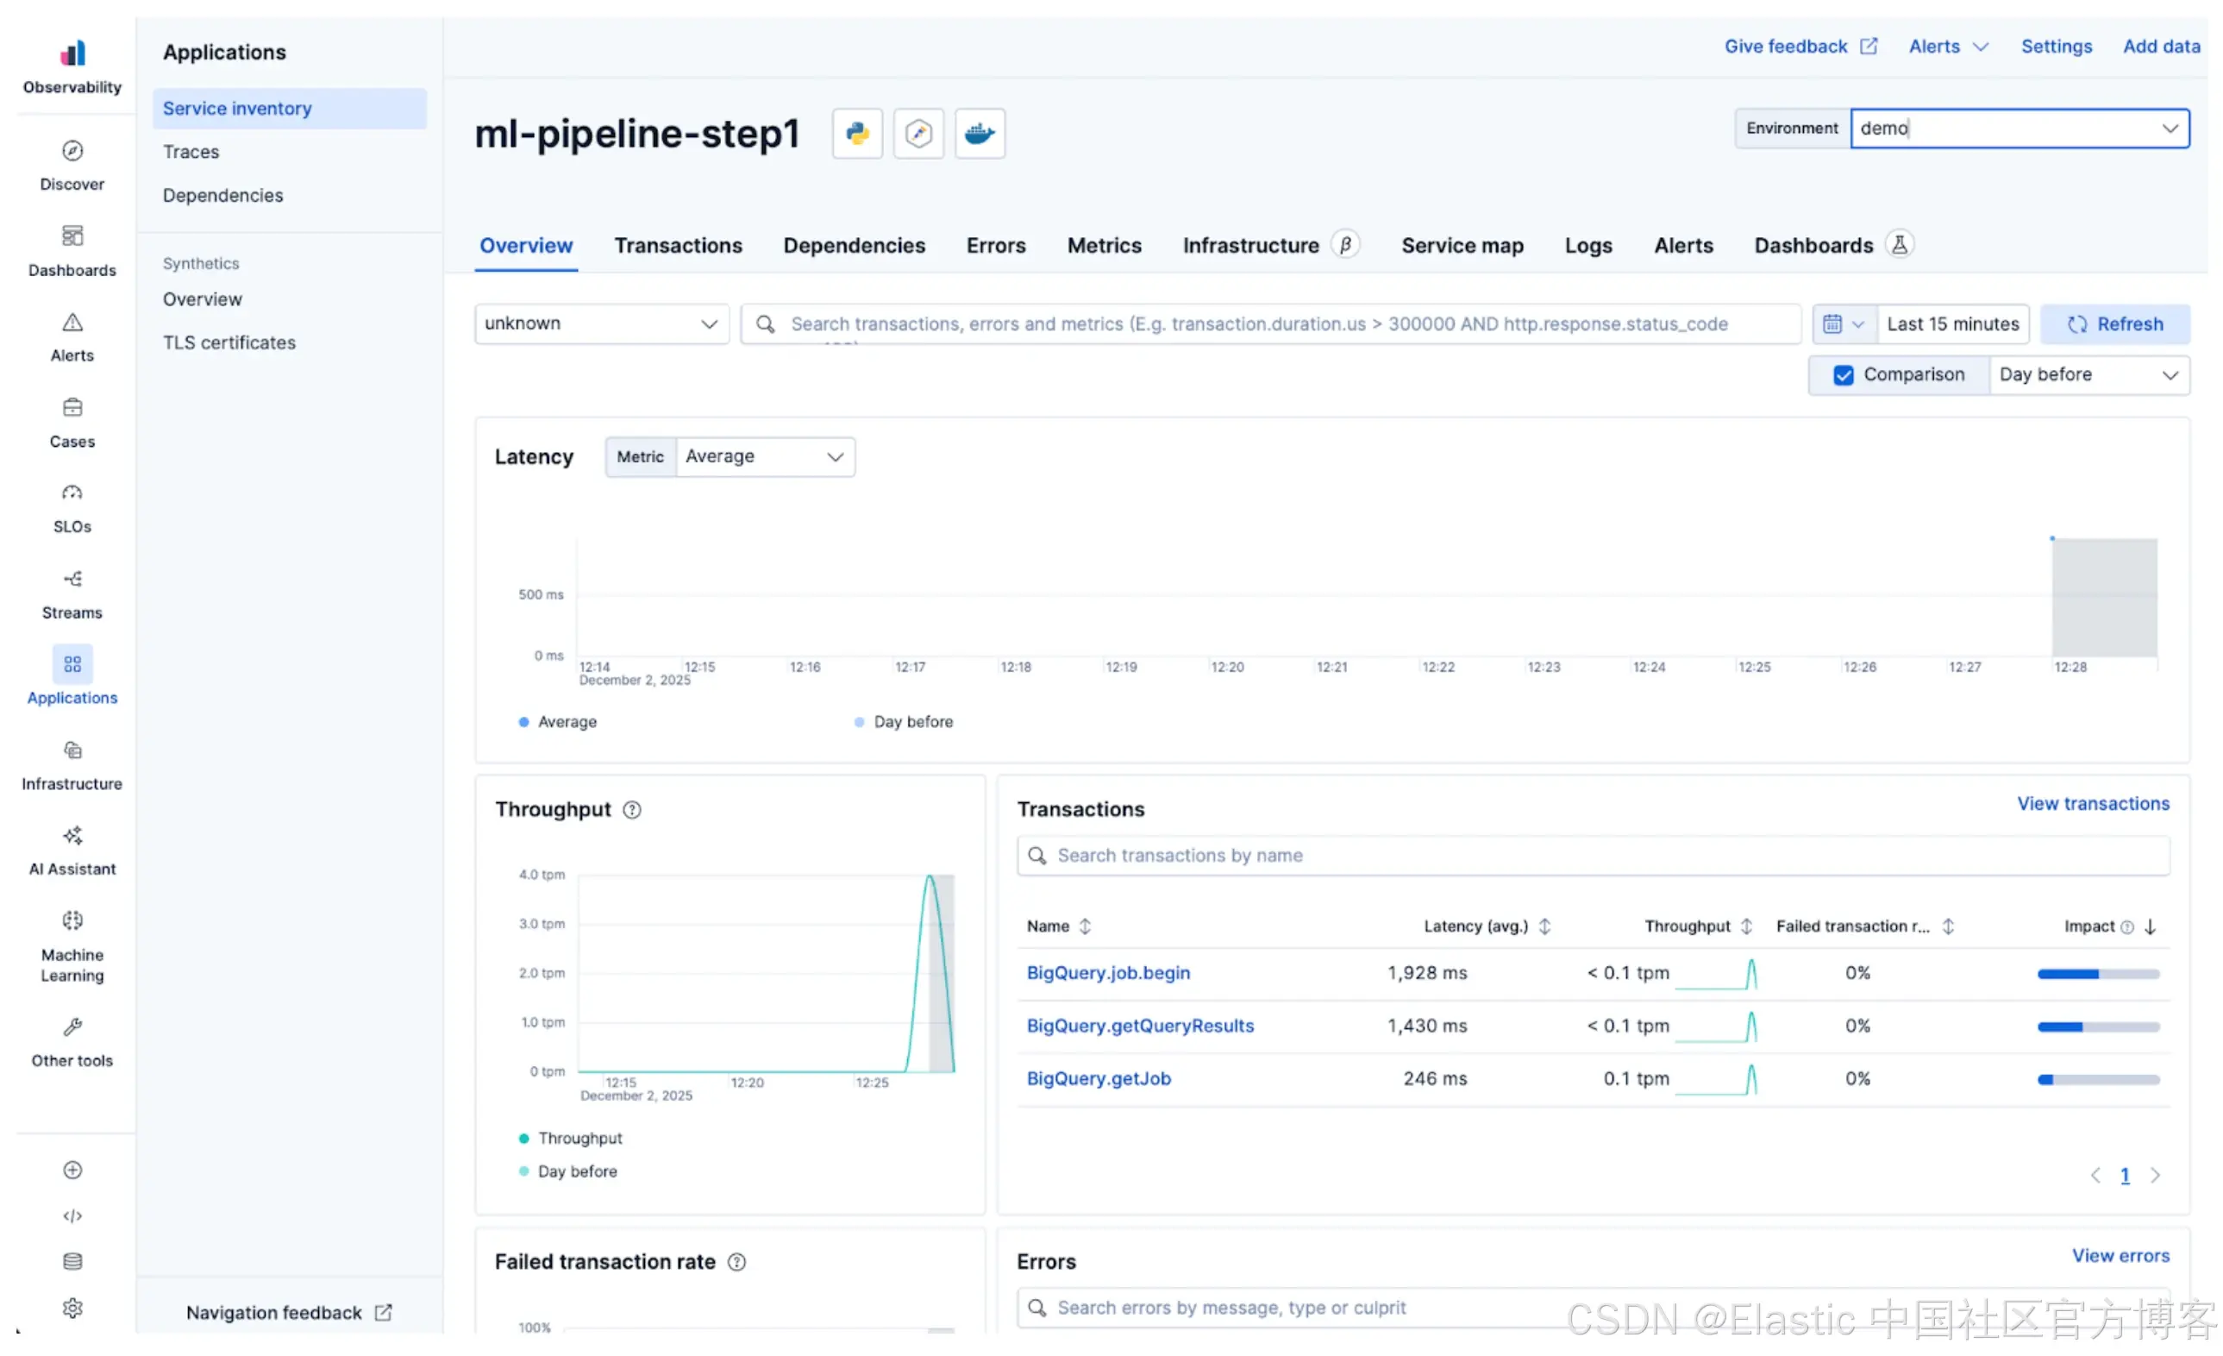Screen dimensions: 2223x1356
Task: Open the unknown transaction type dropdown
Action: coord(601,323)
